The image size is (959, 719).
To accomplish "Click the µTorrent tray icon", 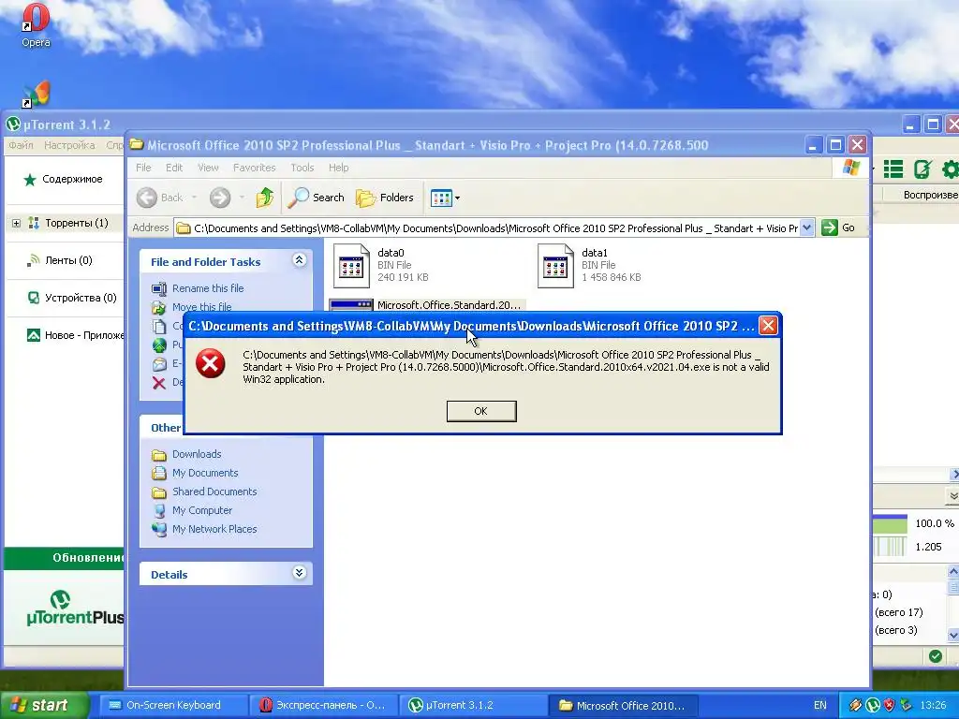I will pos(873,705).
